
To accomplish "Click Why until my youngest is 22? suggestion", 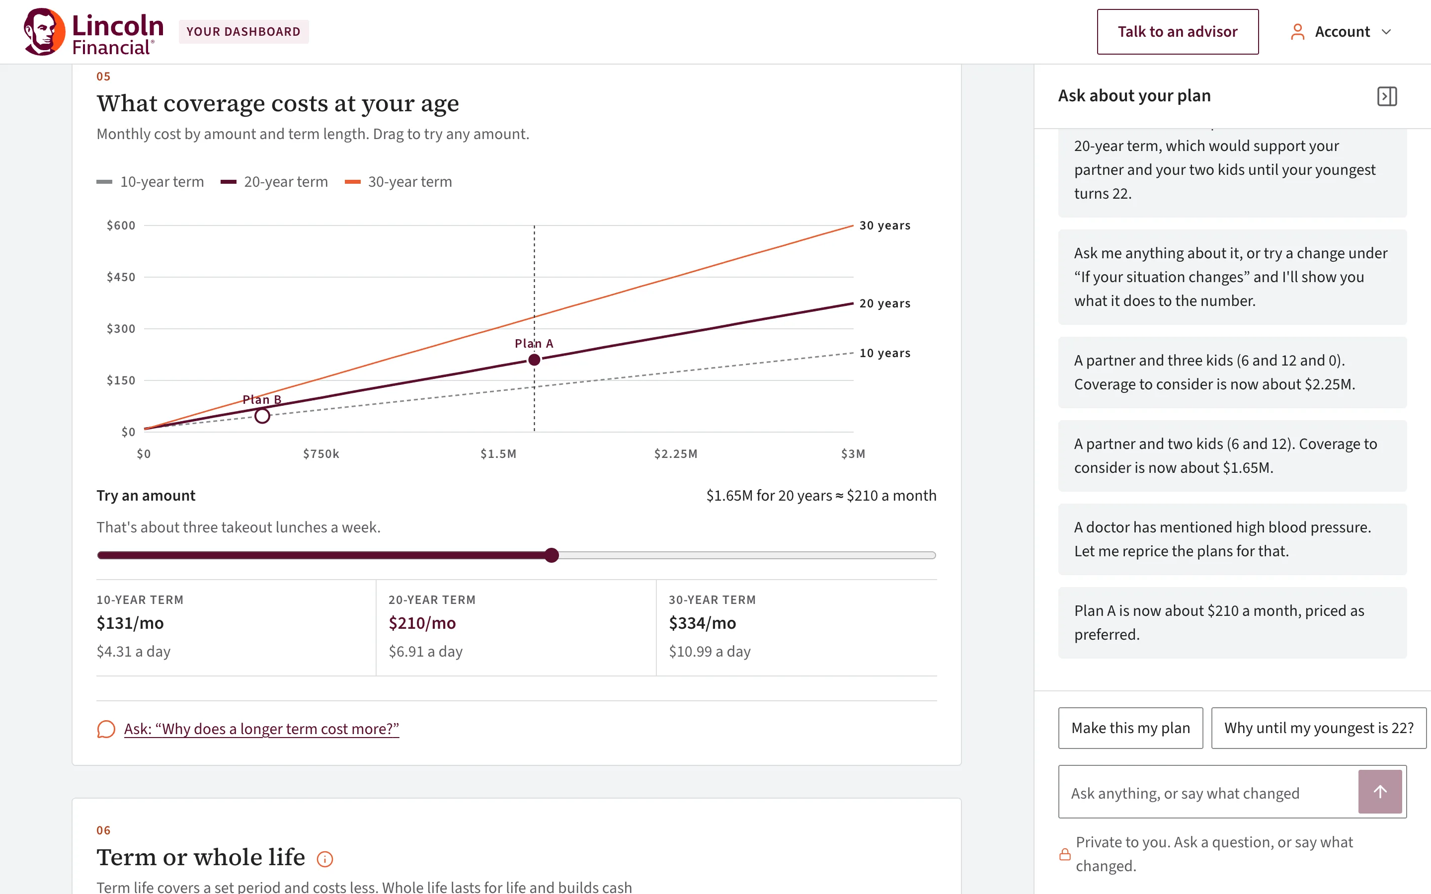I will 1318,728.
